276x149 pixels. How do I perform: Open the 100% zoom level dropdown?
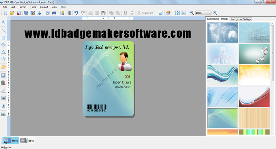[209, 13]
